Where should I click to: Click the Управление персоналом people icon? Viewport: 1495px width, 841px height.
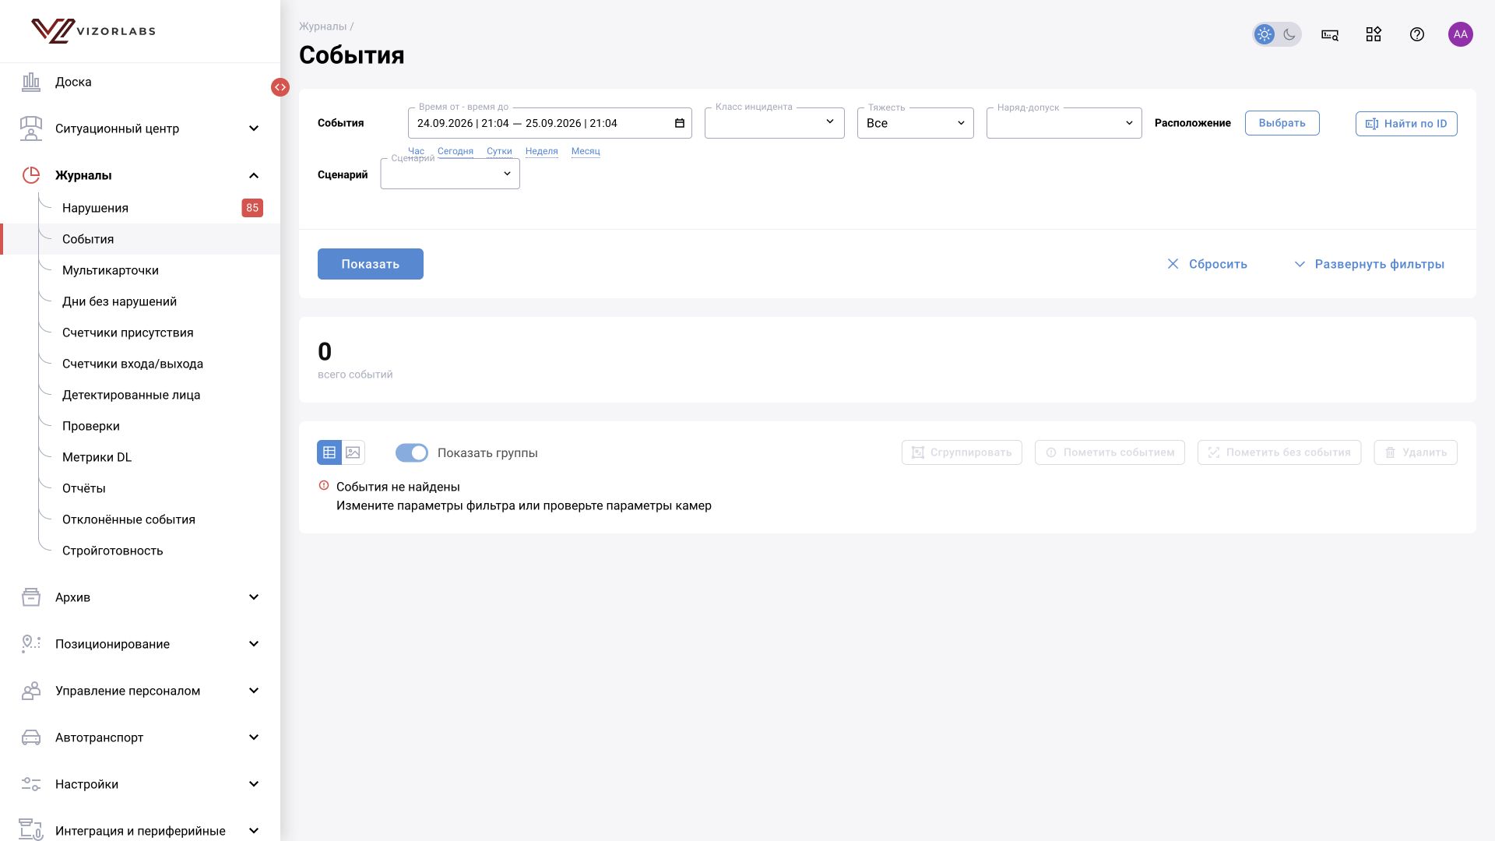tap(31, 691)
